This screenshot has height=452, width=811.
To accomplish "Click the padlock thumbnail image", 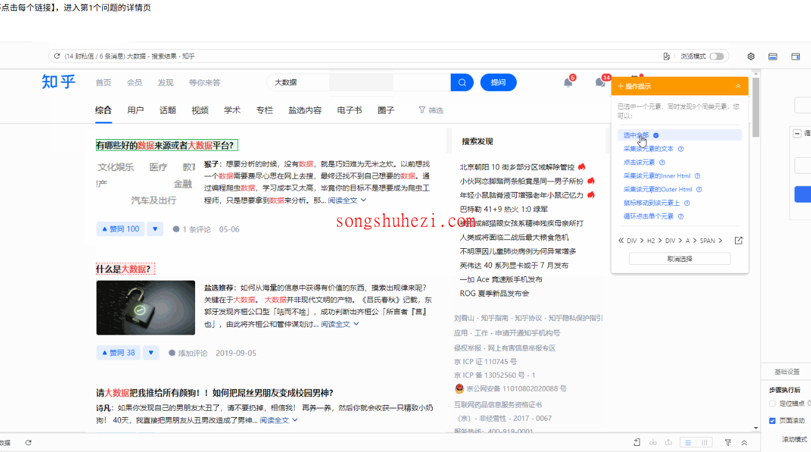I will click(x=146, y=307).
